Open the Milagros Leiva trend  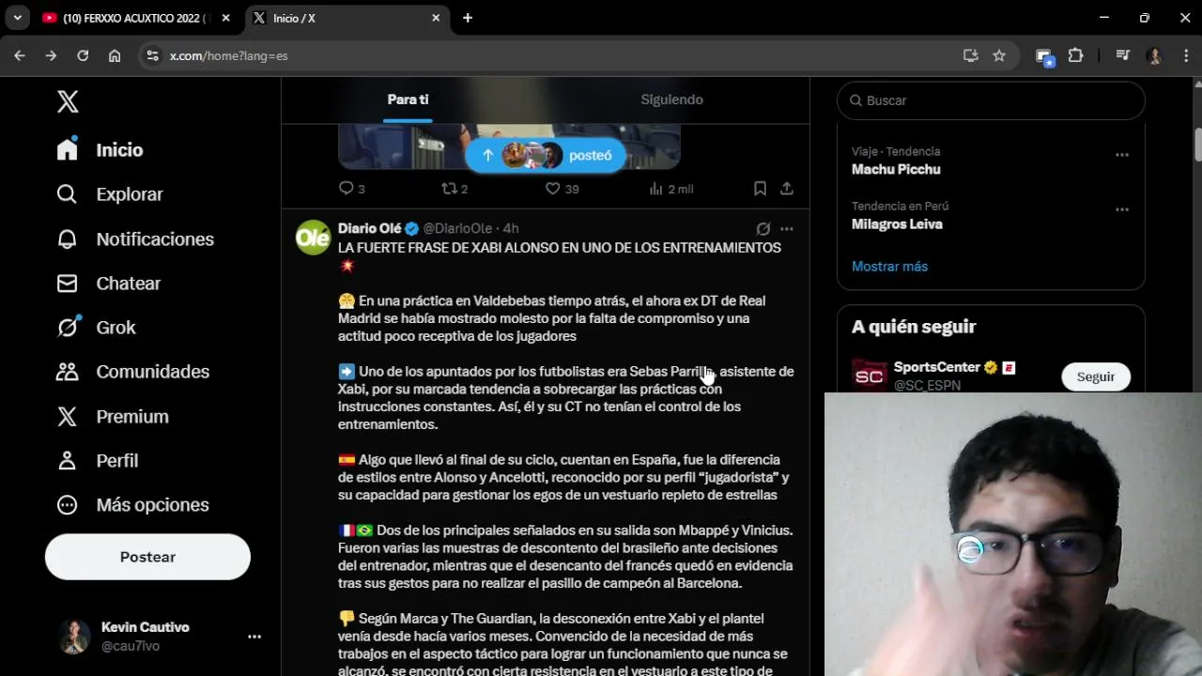tap(897, 224)
